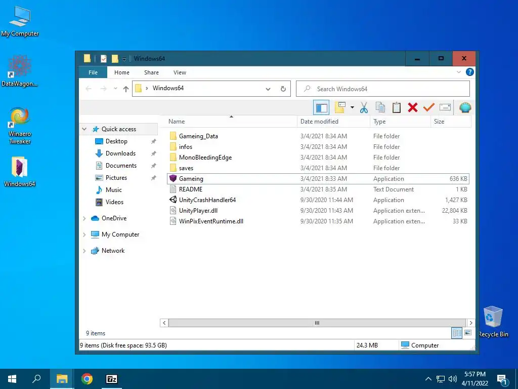Viewport: 518px width, 389px height.
Task: Open the address bar history dropdown
Action: 268,89
